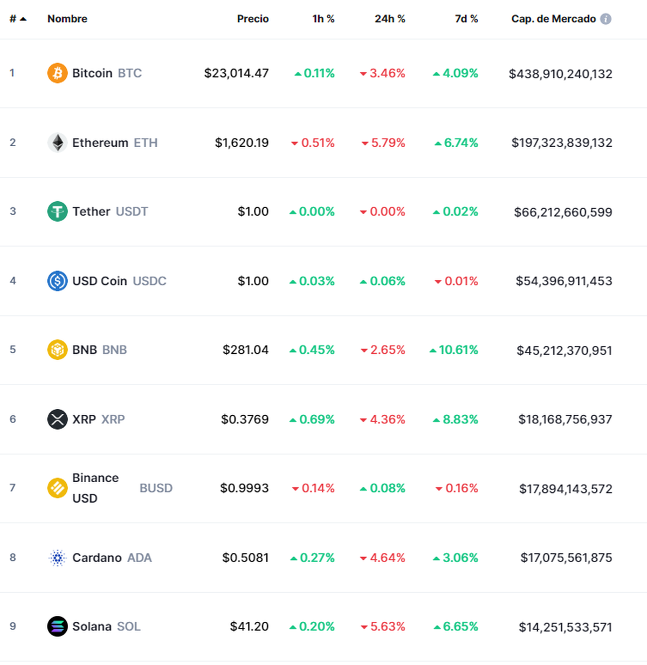
Task: Select Ethereum's market cap value
Action: click(561, 142)
